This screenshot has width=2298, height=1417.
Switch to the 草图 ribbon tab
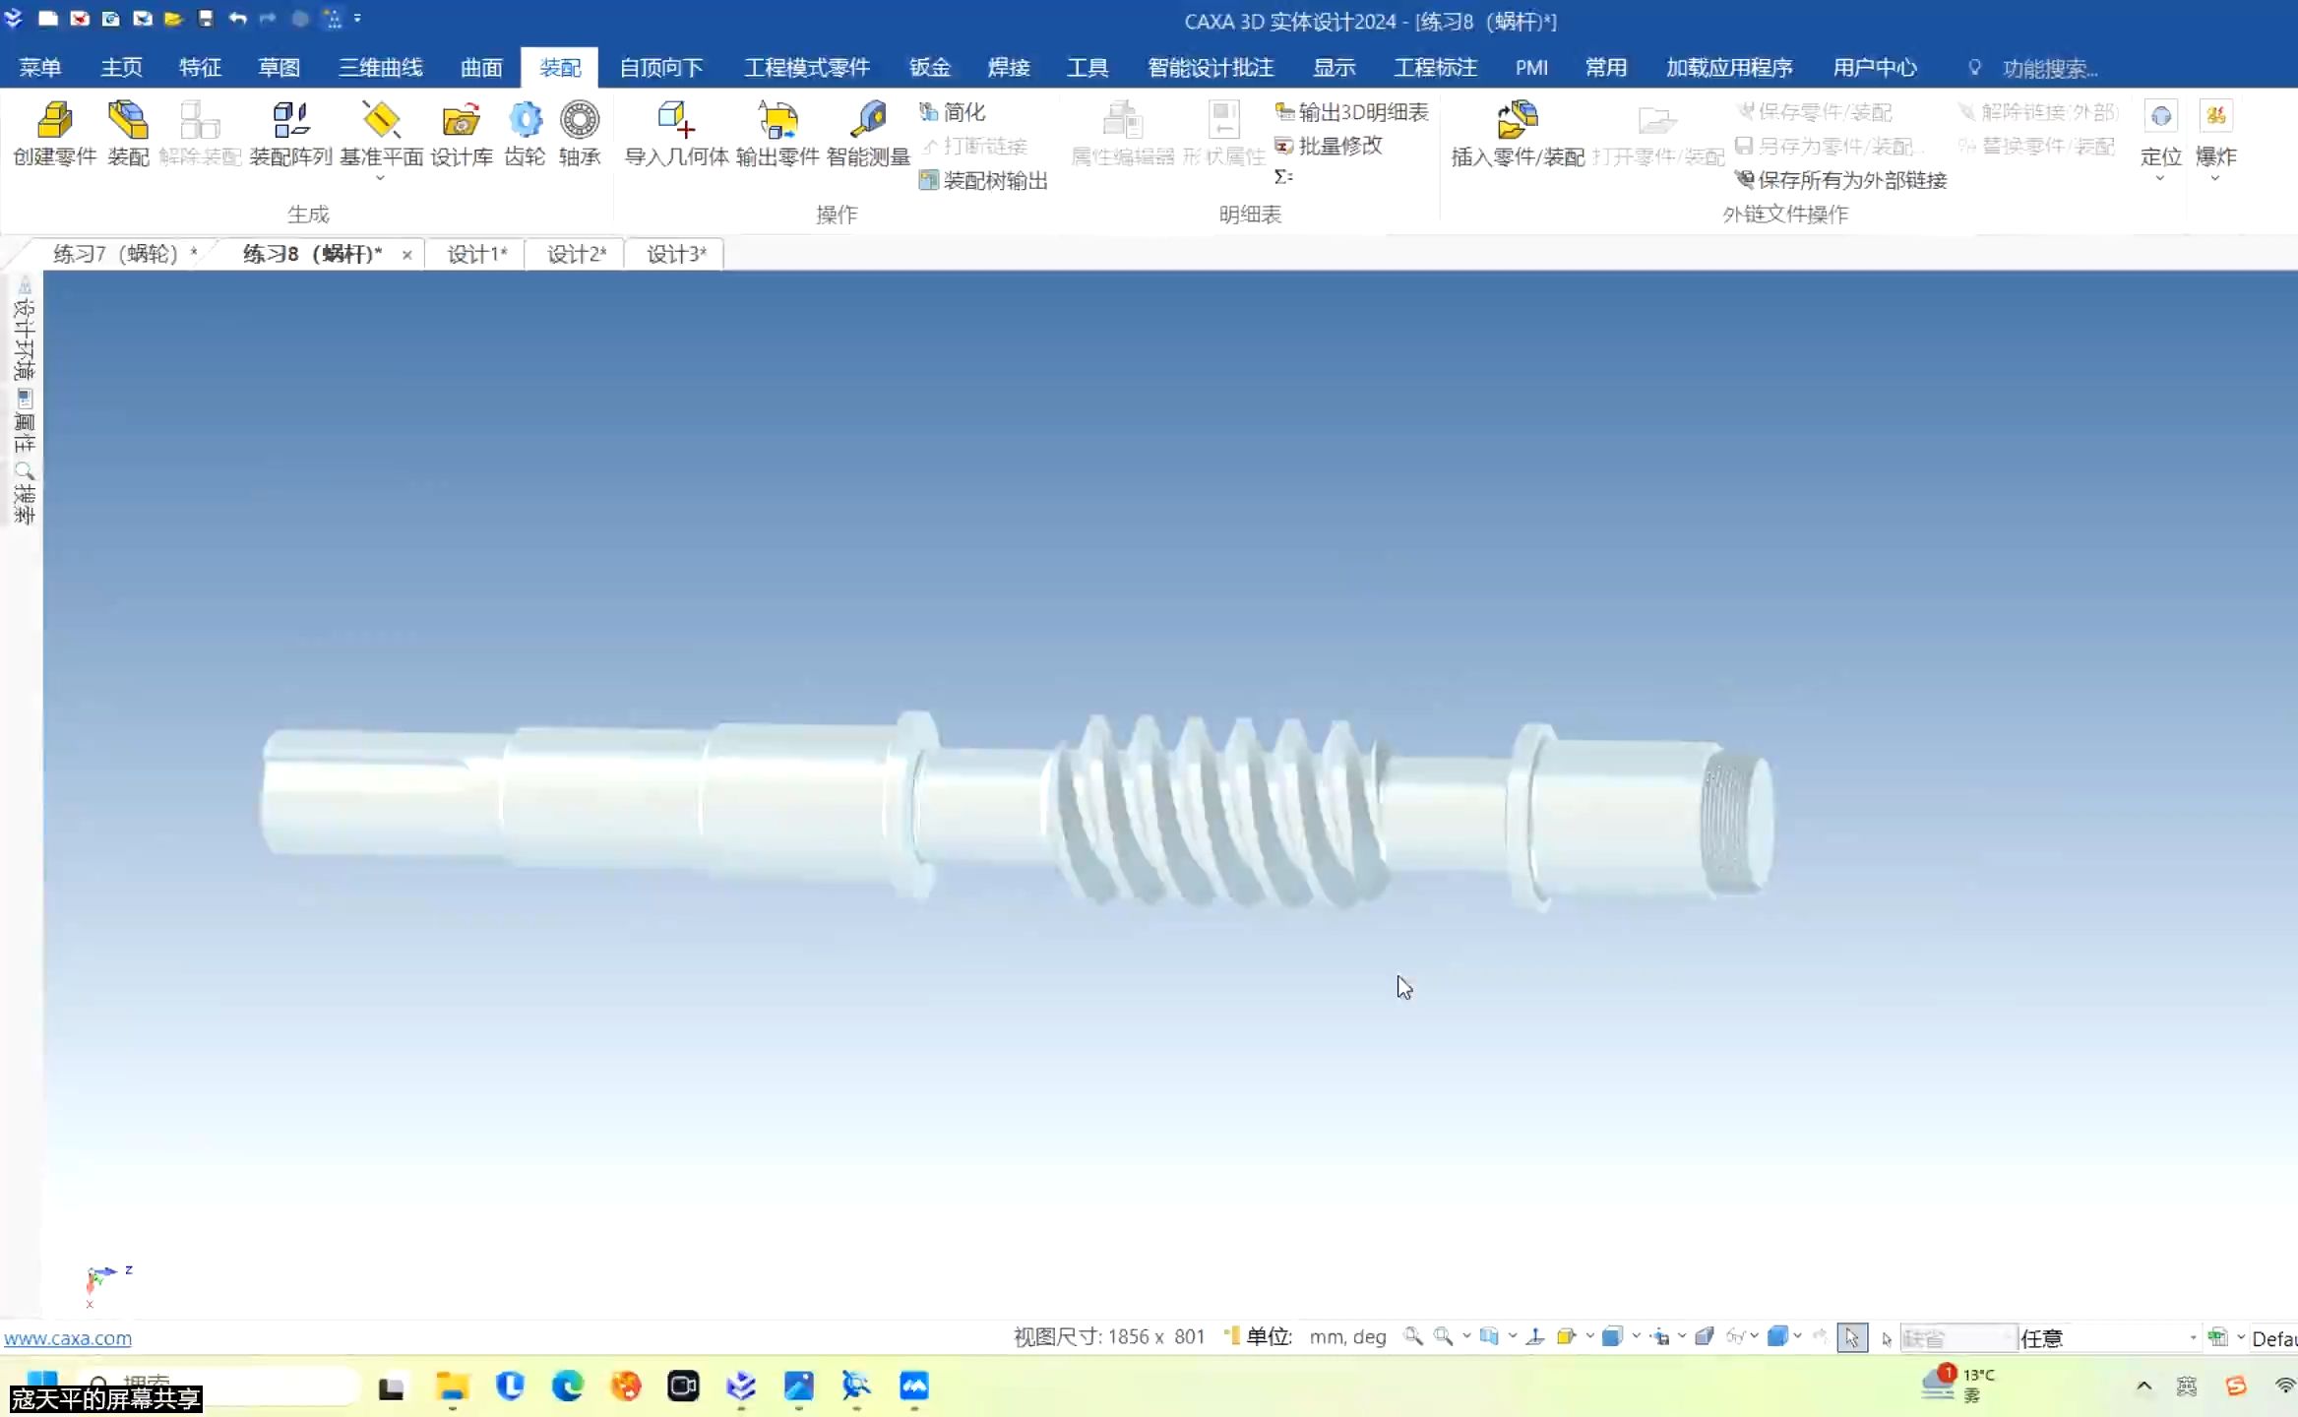click(279, 67)
